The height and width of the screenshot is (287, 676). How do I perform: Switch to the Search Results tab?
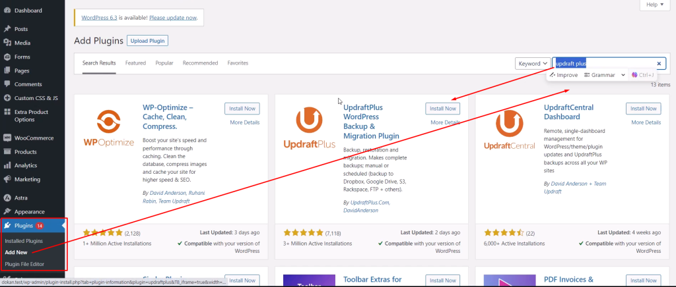(99, 63)
